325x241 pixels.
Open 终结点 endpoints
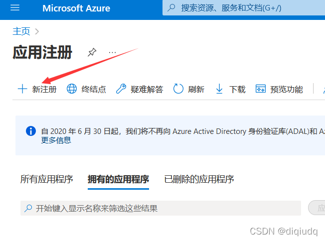94,90
